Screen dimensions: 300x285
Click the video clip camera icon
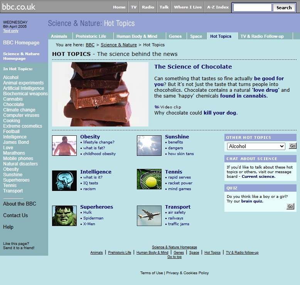coord(157,107)
